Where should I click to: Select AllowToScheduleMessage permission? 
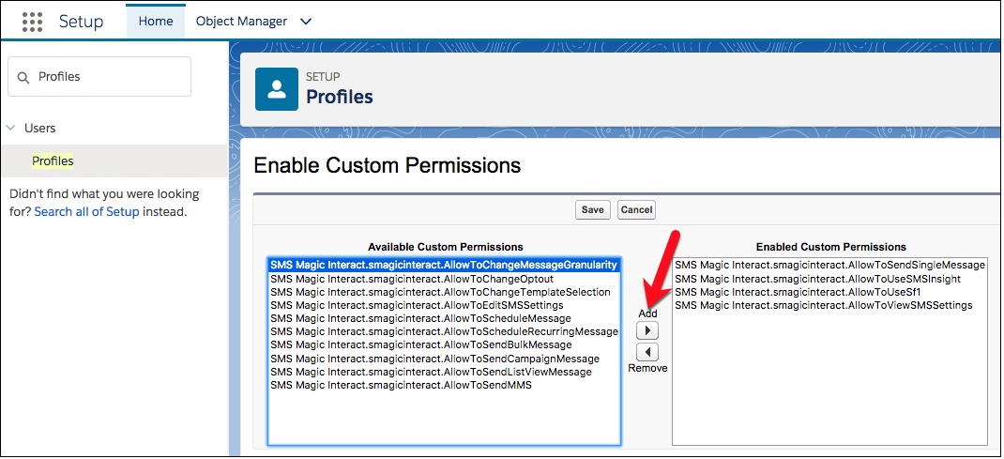[443, 318]
